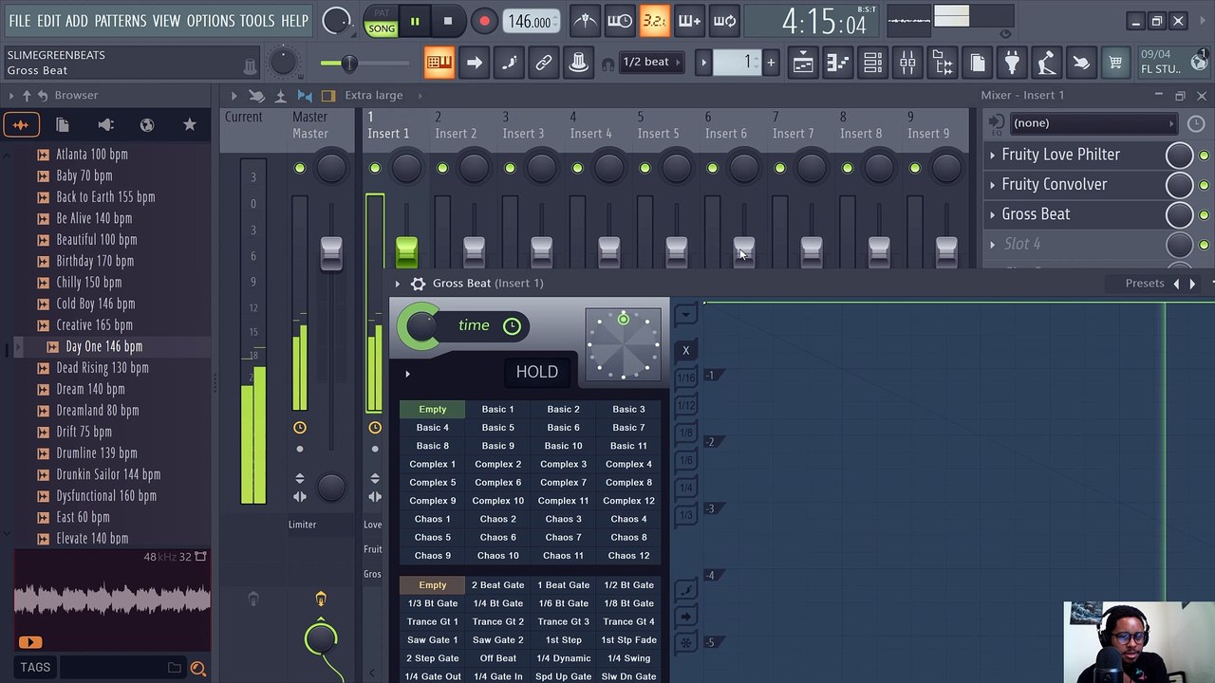Open the Piano roll view icon
1215x683 pixels.
point(837,63)
